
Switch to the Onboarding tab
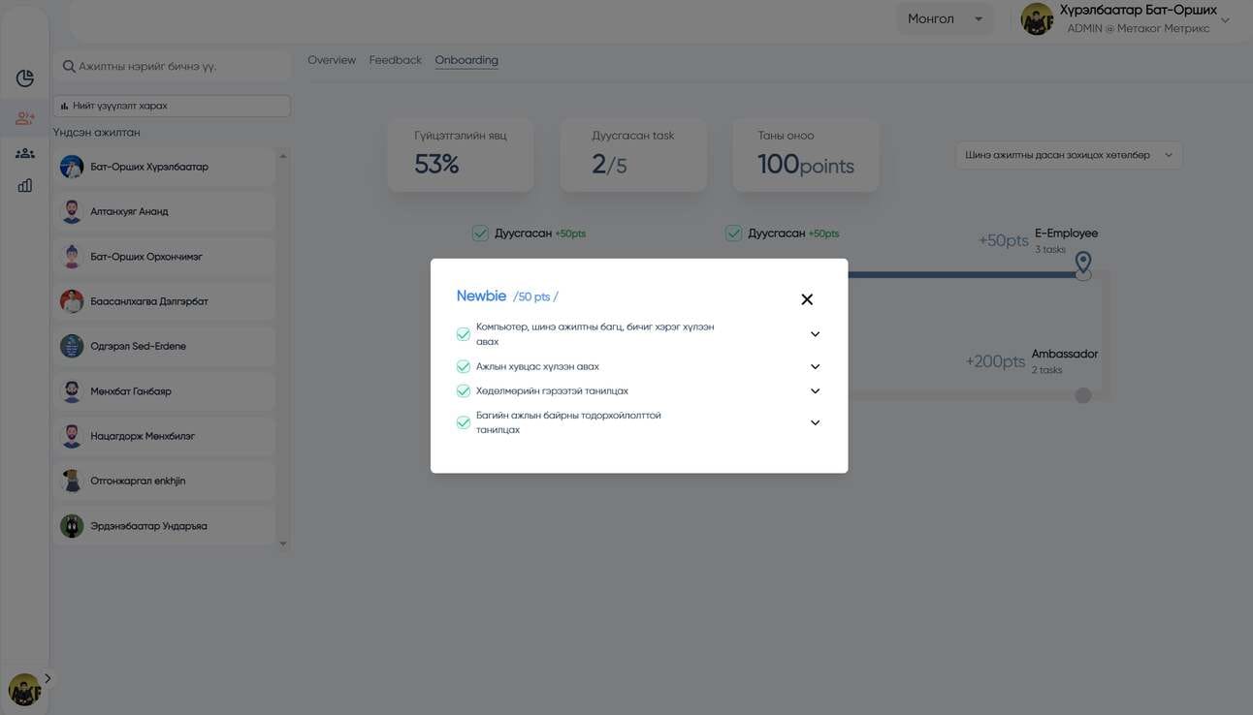pyautogui.click(x=466, y=60)
